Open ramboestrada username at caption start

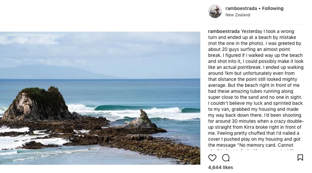point(224,31)
